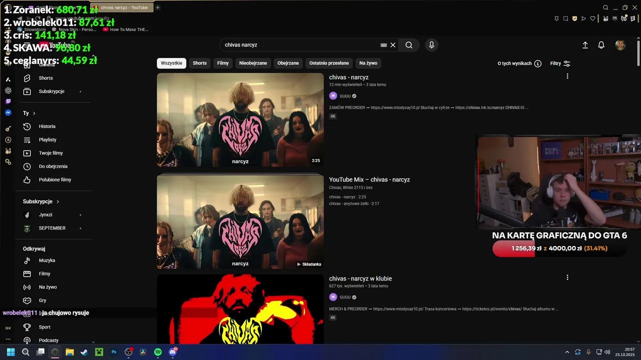This screenshot has width=641, height=360.
Task: Open the upload/create video icon
Action: coord(585,45)
